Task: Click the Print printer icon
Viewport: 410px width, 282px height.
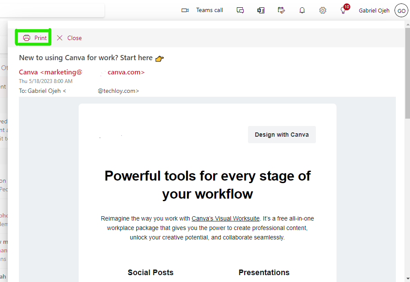Action: coord(27,38)
